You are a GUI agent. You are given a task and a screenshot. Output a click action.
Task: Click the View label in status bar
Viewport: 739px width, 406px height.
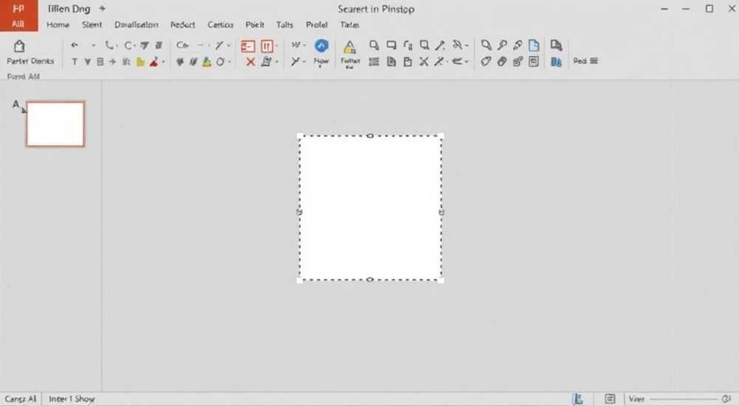tap(637, 399)
